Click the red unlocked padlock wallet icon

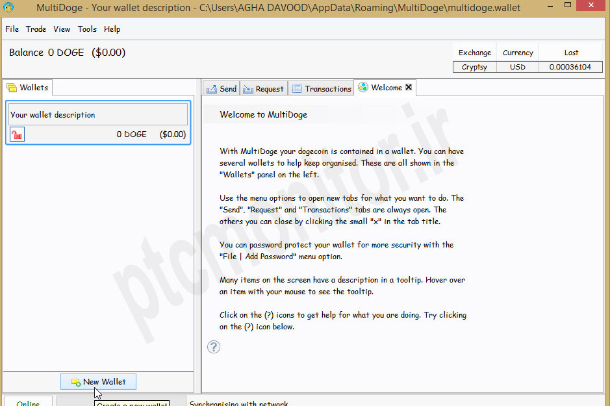pyautogui.click(x=17, y=134)
